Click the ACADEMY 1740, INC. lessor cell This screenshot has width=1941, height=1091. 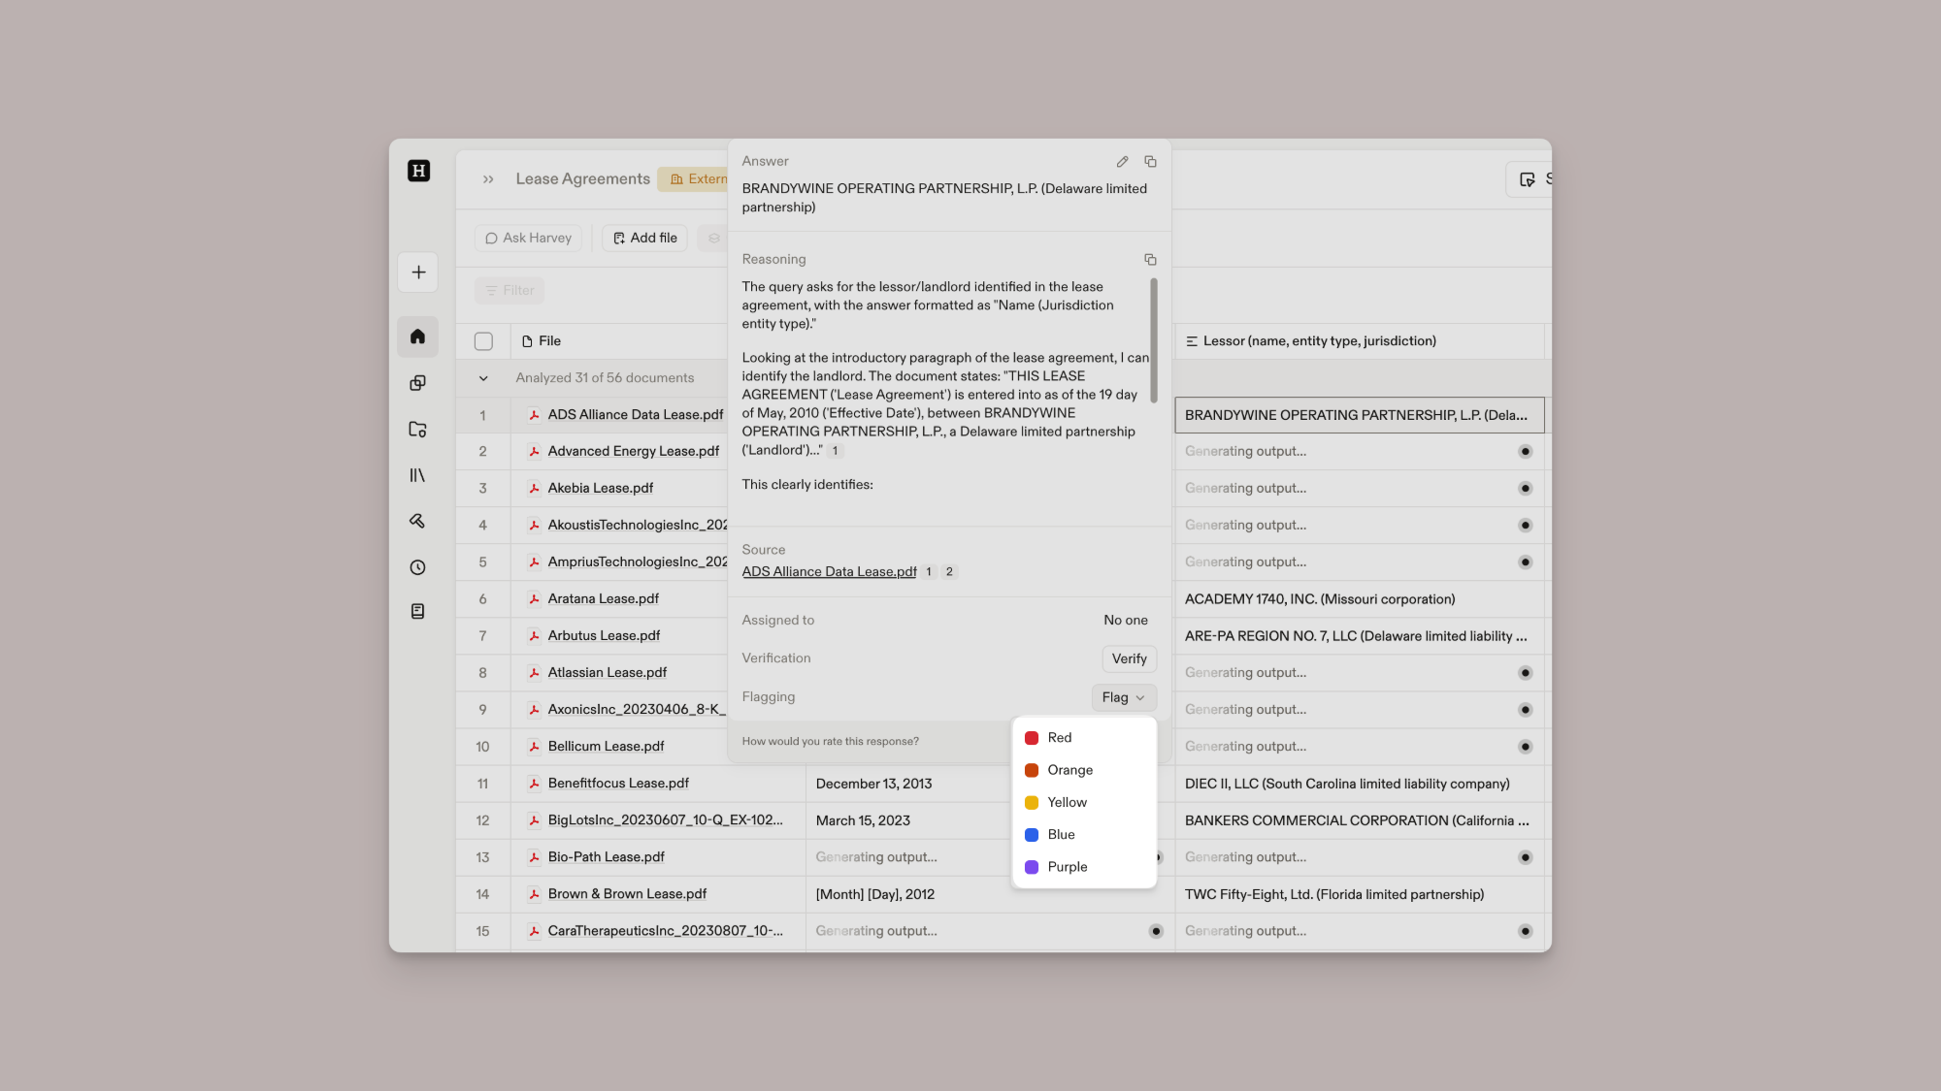(1359, 599)
